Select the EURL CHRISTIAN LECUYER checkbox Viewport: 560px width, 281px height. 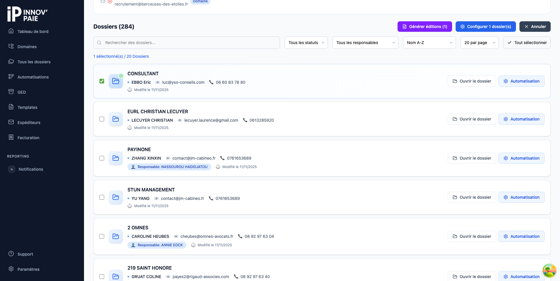click(x=102, y=119)
